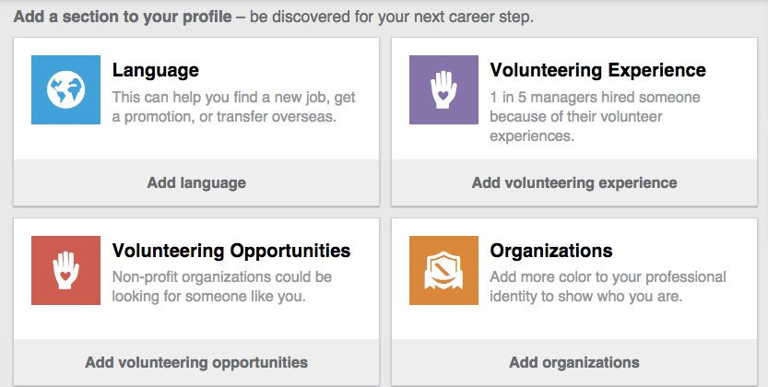Click the orange Organizations badge icon
Image resolution: width=768 pixels, height=387 pixels.
point(443,270)
